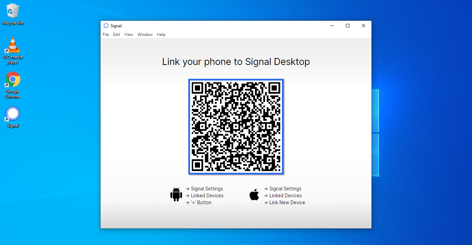472x245 pixels.
Task: Click the Android robot icon
Action: [176, 195]
